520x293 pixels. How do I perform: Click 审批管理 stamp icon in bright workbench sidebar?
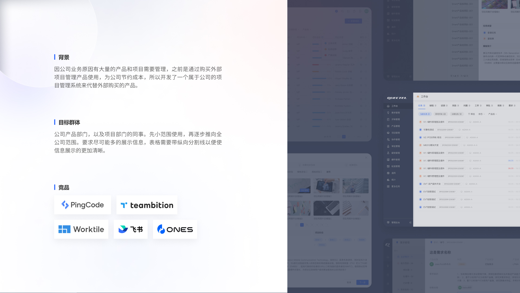point(388,146)
